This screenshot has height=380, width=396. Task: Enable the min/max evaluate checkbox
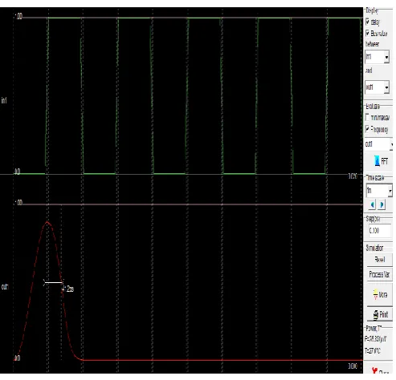[x=367, y=117]
